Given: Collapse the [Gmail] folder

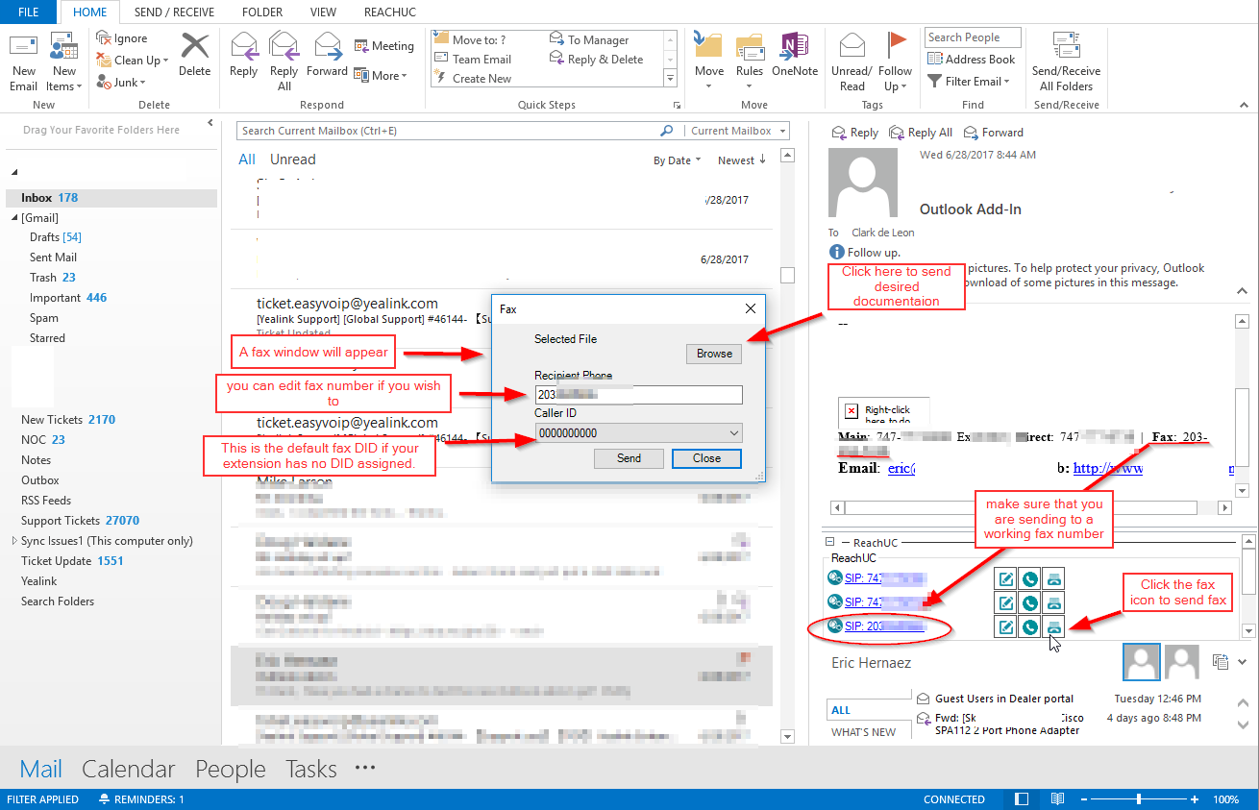Looking at the screenshot, I should 14,218.
